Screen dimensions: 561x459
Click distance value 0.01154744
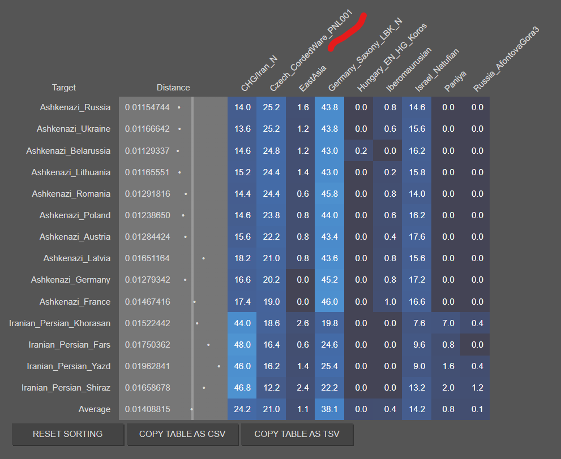(x=147, y=107)
